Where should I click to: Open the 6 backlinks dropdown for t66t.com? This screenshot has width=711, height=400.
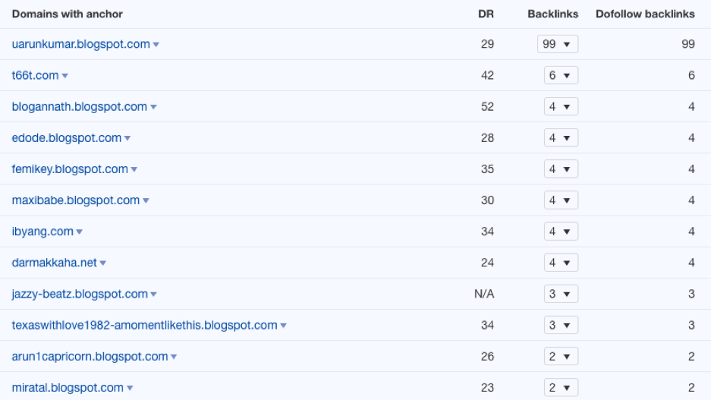(561, 75)
